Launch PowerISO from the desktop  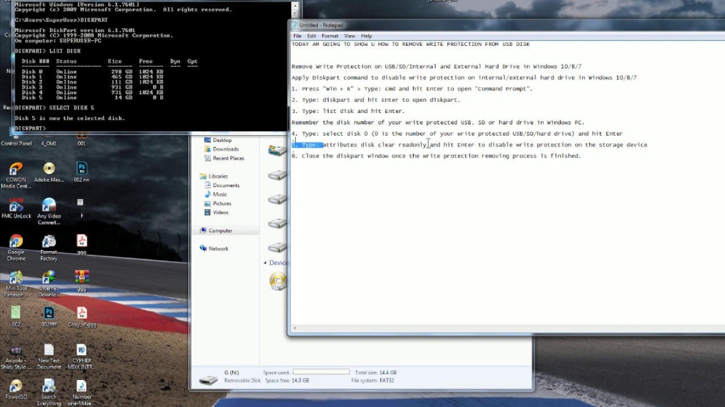pyautogui.click(x=16, y=389)
